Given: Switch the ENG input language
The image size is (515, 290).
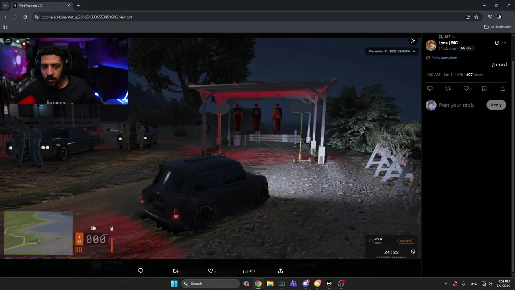Looking at the screenshot, I should point(474,284).
